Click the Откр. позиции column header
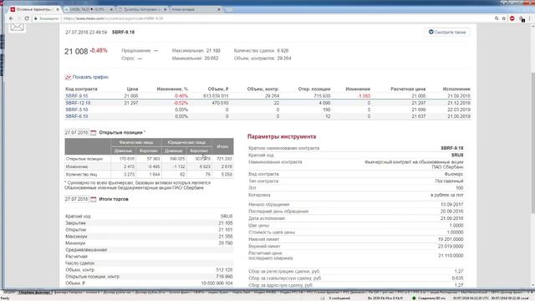535x301 pixels. [314, 89]
